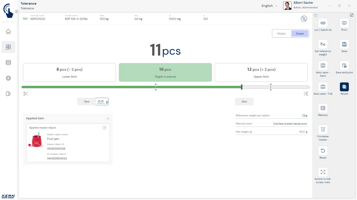
Task: Open the Lot / batch-Id function
Action: (323, 23)
